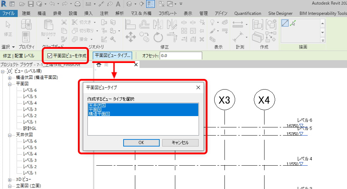Click the 平面図ビュー タイプ... button
The width and height of the screenshot is (347, 189).
tap(113, 56)
